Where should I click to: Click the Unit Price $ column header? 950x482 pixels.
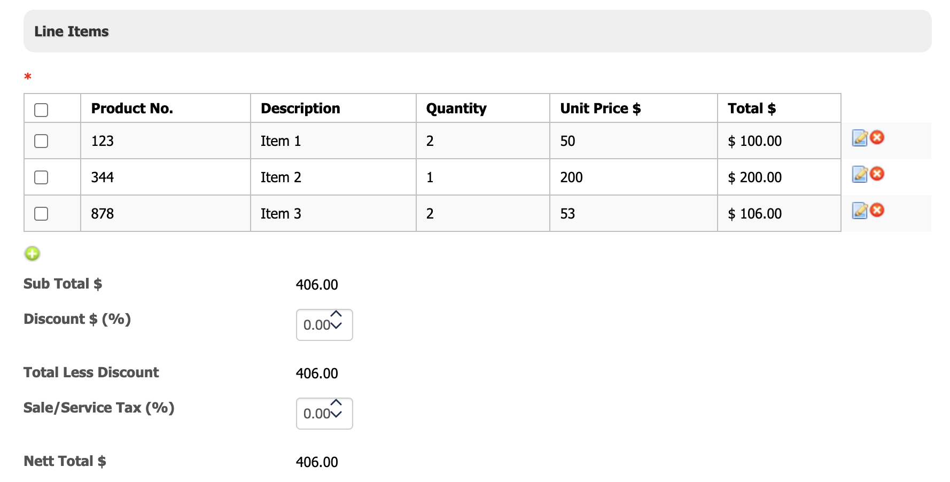pyautogui.click(x=600, y=108)
